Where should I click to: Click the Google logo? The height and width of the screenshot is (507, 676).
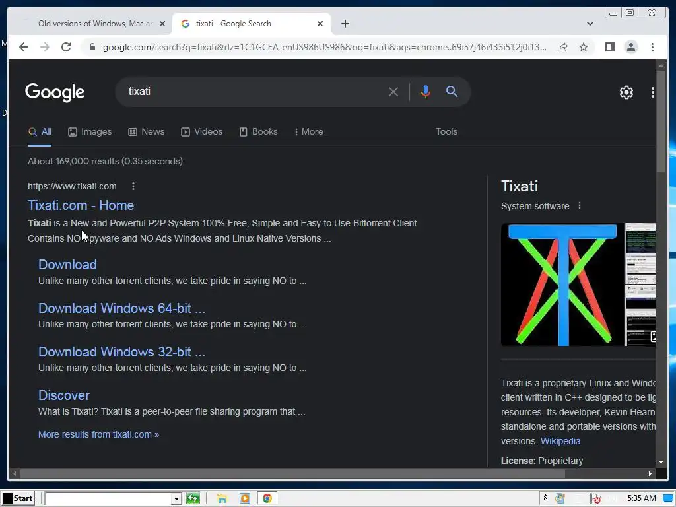pos(55,92)
